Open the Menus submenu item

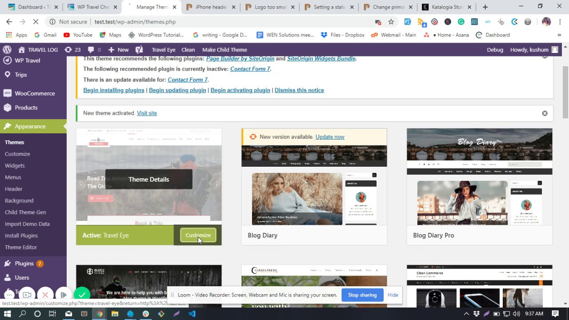(13, 177)
